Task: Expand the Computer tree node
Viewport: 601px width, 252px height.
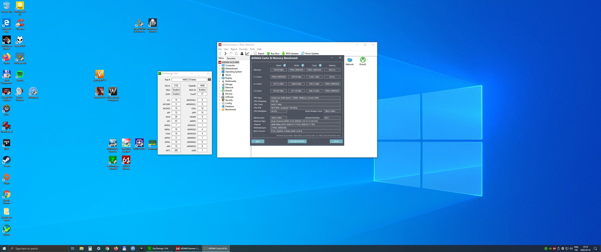Action: pos(220,65)
